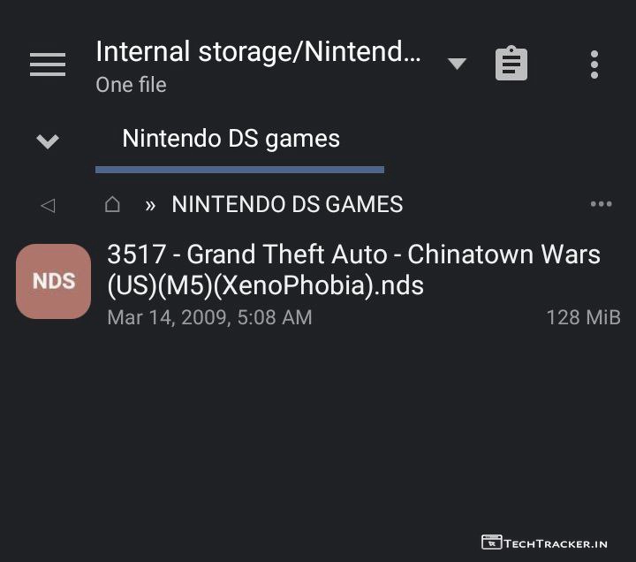Click the "One file" subtitle text

(x=131, y=85)
